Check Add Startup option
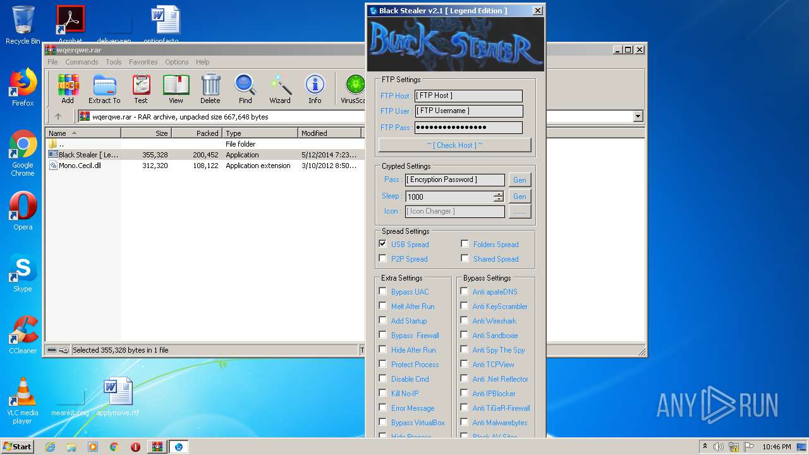 pos(382,320)
